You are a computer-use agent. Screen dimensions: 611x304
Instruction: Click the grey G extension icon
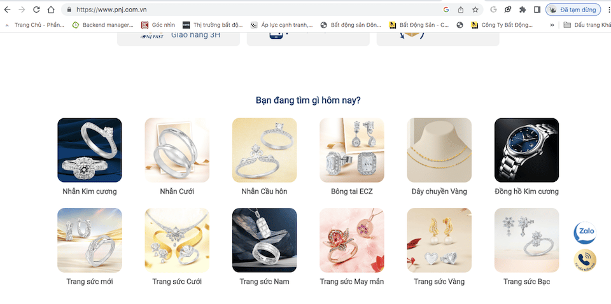tap(493, 10)
